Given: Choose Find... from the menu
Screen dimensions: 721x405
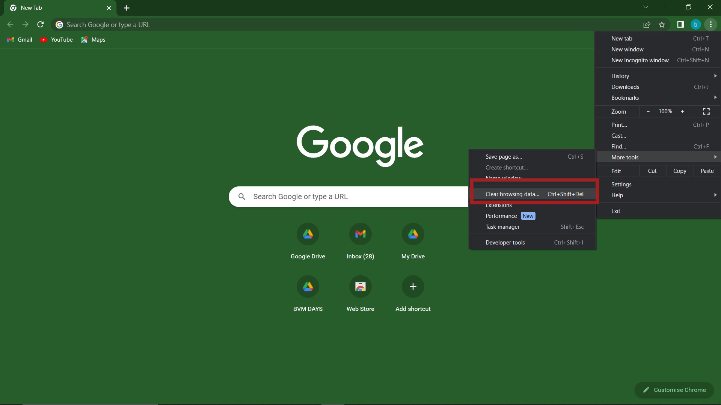Looking at the screenshot, I should [658, 147].
